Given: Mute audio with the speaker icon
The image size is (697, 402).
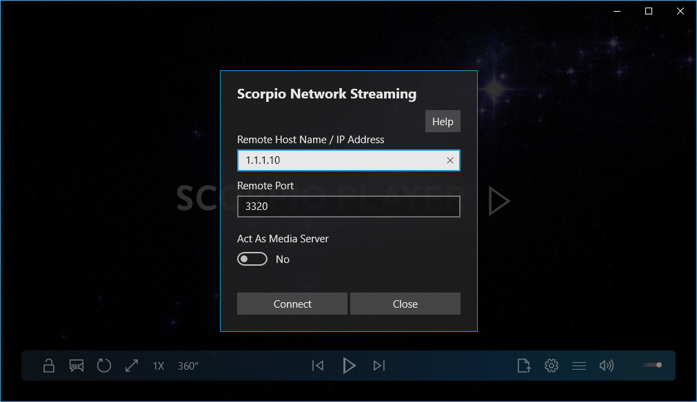Looking at the screenshot, I should [607, 366].
